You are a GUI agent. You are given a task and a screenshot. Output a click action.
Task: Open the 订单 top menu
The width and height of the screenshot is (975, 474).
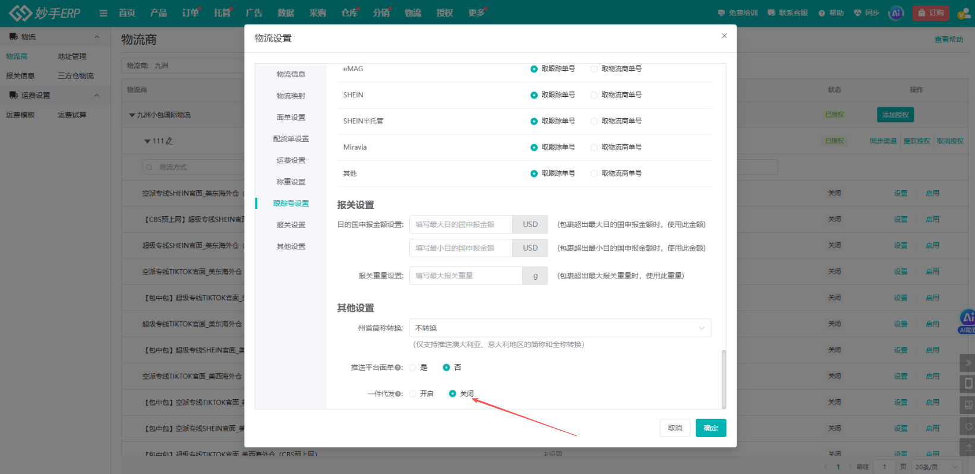[190, 12]
